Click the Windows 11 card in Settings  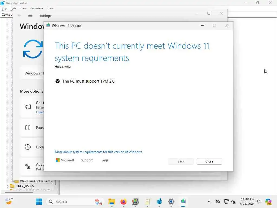32,73
